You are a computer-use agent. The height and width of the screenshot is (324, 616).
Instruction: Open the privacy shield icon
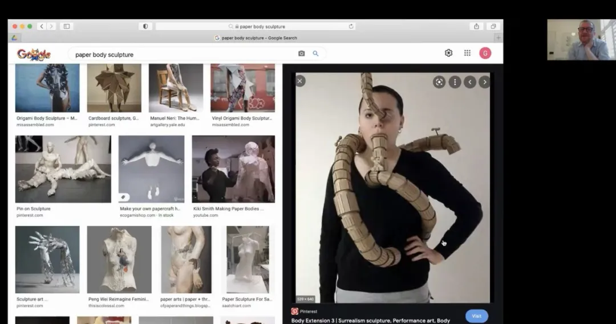(145, 26)
